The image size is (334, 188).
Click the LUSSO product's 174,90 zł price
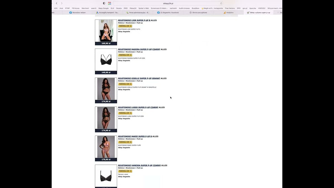coord(106,130)
